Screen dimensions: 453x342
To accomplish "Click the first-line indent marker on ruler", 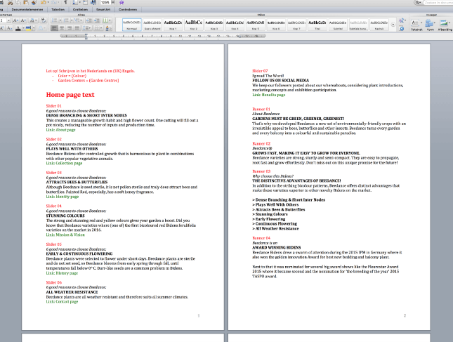I will click(86, 34).
